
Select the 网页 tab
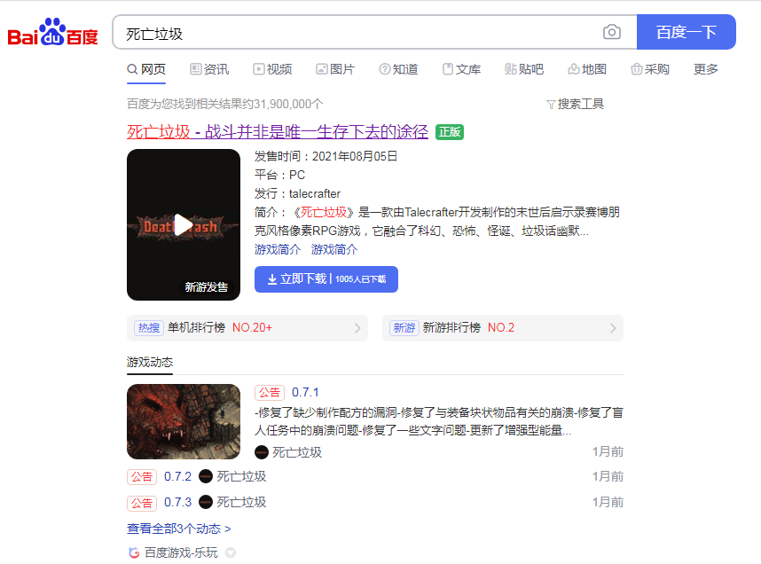coord(146,69)
